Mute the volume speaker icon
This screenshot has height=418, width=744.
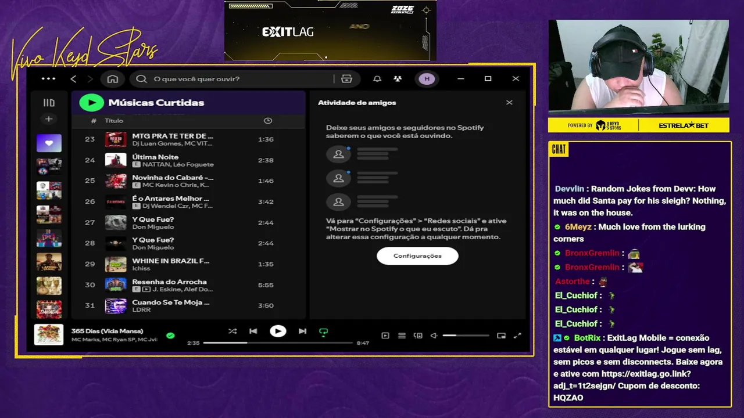click(434, 336)
